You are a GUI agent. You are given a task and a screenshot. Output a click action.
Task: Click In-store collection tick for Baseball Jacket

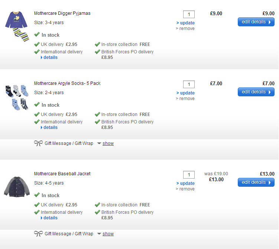(x=97, y=205)
